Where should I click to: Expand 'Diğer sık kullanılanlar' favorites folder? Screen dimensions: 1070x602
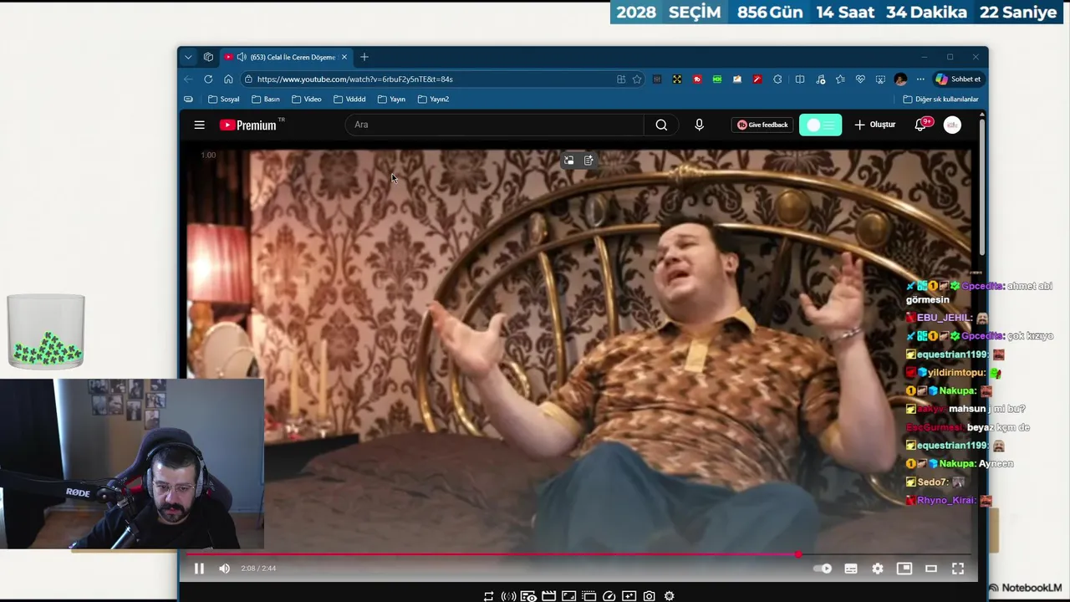point(940,99)
